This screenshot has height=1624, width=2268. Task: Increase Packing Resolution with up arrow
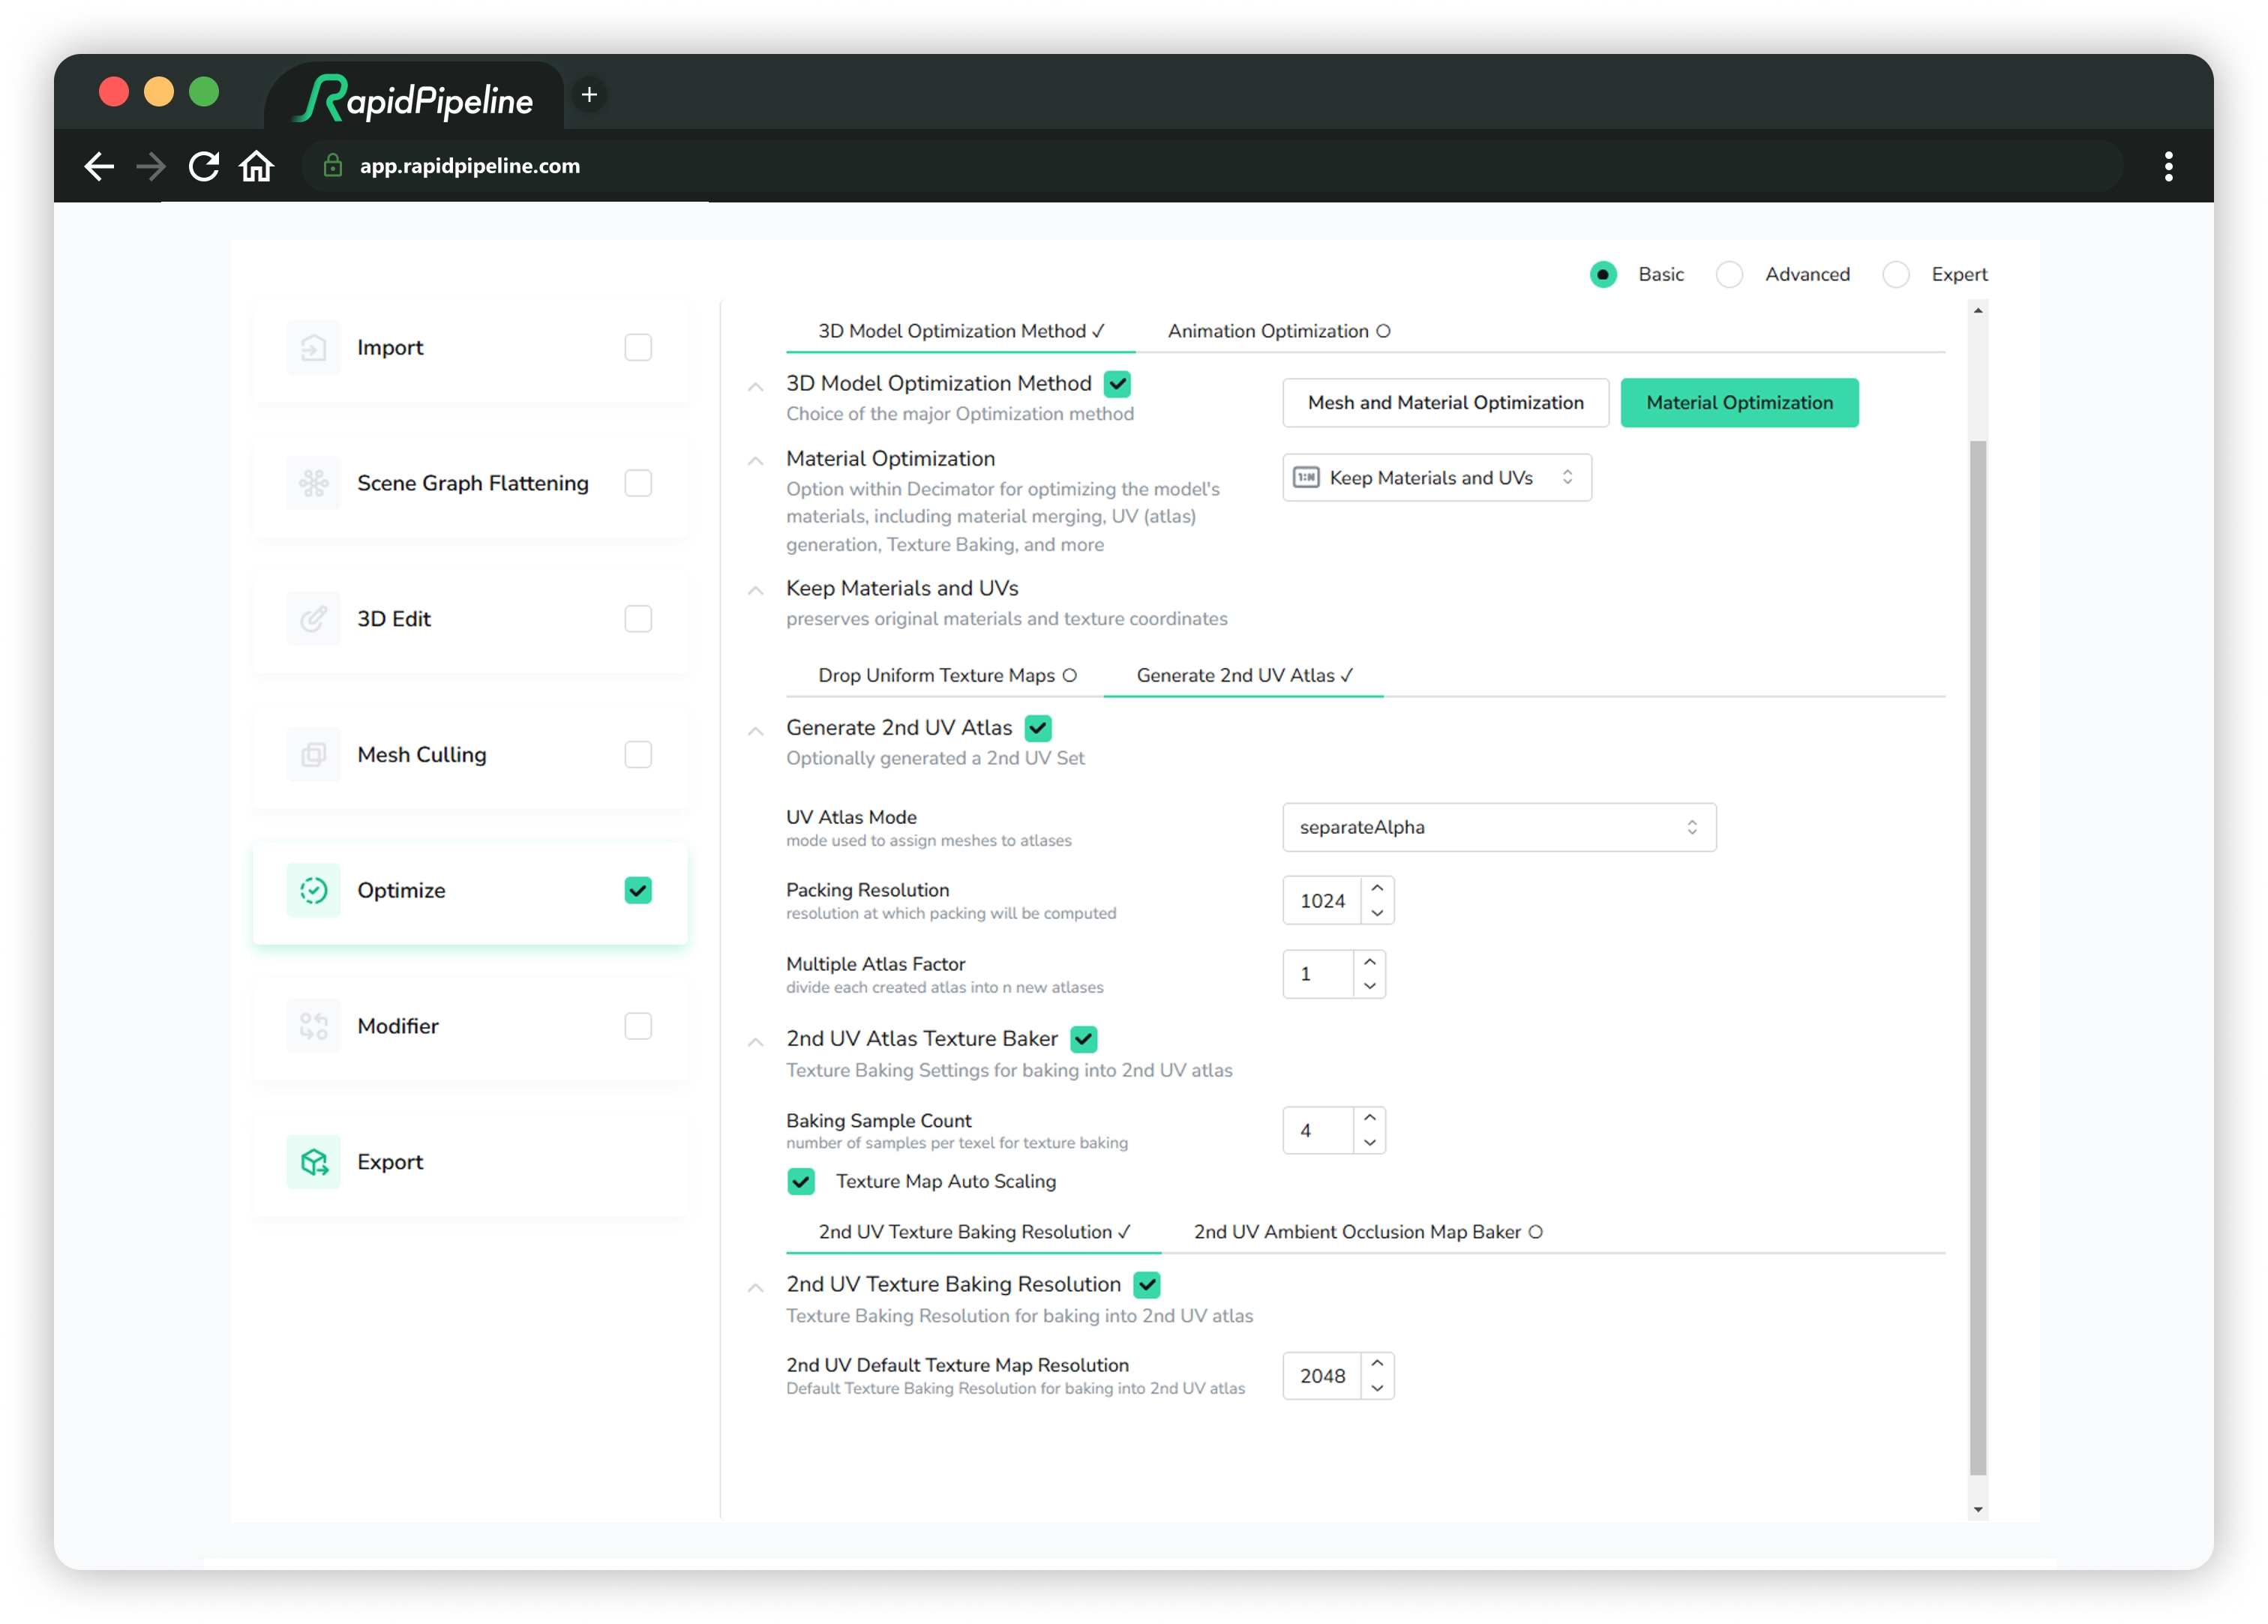1377,889
